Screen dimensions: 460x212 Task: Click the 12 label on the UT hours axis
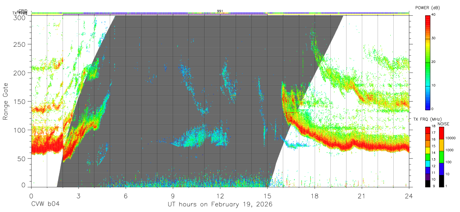220,196
